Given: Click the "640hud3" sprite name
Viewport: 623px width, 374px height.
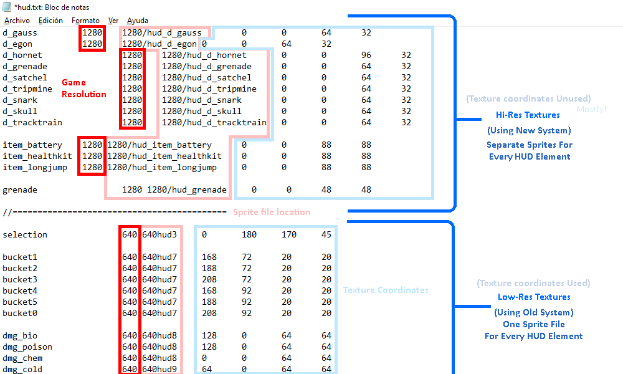Looking at the screenshot, I should coord(159,235).
